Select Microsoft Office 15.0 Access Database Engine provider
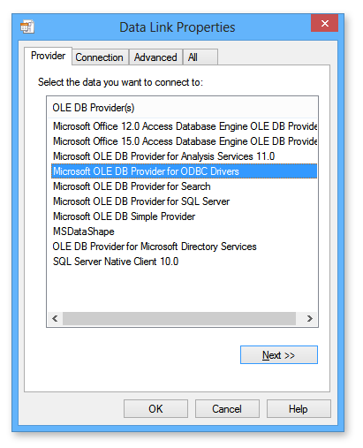The height and width of the screenshot is (448, 363). 185,141
